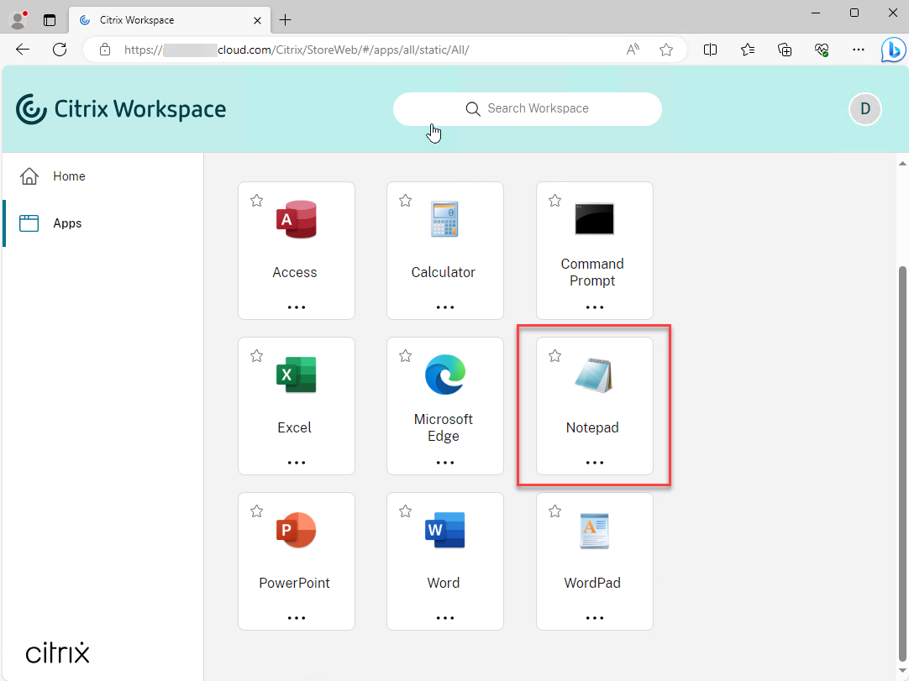View site information lock icon
909x681 pixels.
[105, 50]
